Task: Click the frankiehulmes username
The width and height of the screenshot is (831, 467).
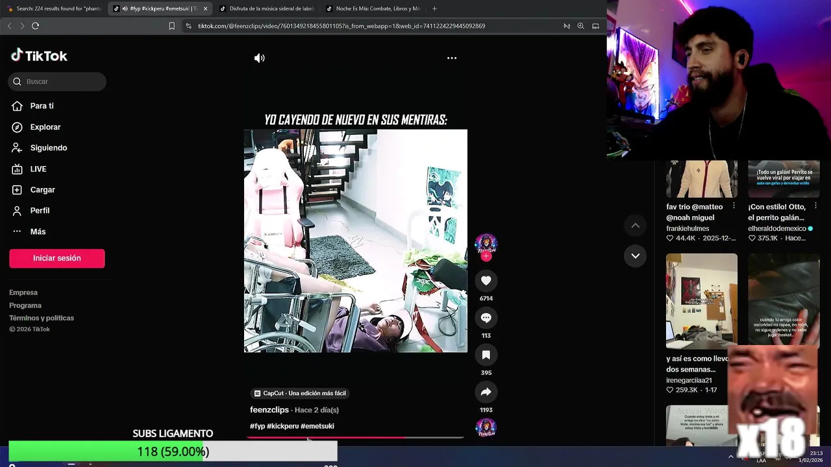Action: tap(688, 228)
